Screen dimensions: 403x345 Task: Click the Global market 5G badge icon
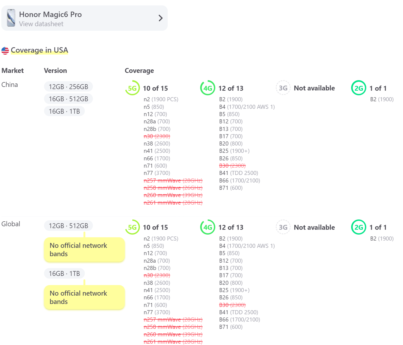pyautogui.click(x=132, y=227)
